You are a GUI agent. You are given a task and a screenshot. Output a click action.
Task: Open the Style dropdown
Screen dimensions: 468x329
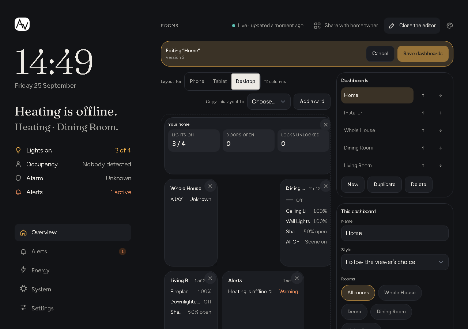coord(395,262)
